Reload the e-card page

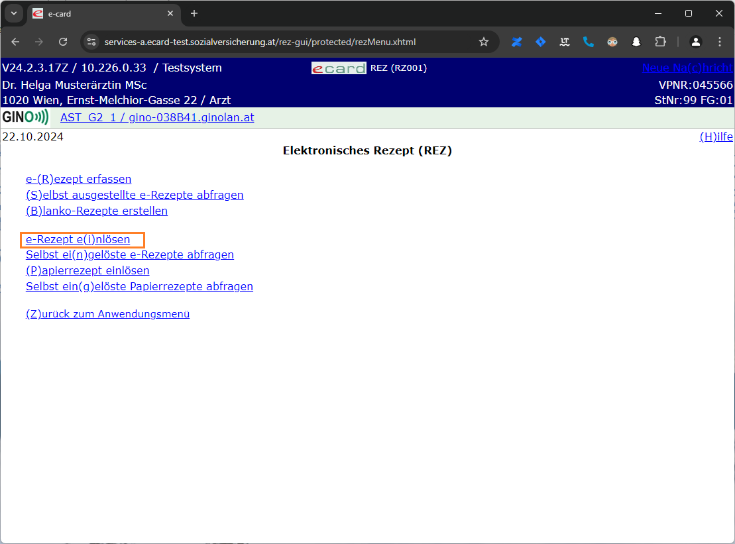[63, 42]
